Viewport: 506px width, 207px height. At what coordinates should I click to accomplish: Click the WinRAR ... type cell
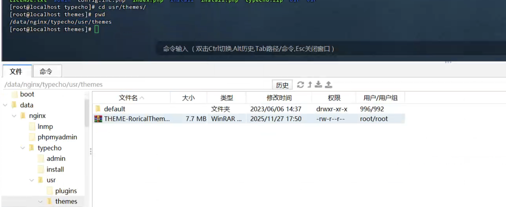pos(226,119)
